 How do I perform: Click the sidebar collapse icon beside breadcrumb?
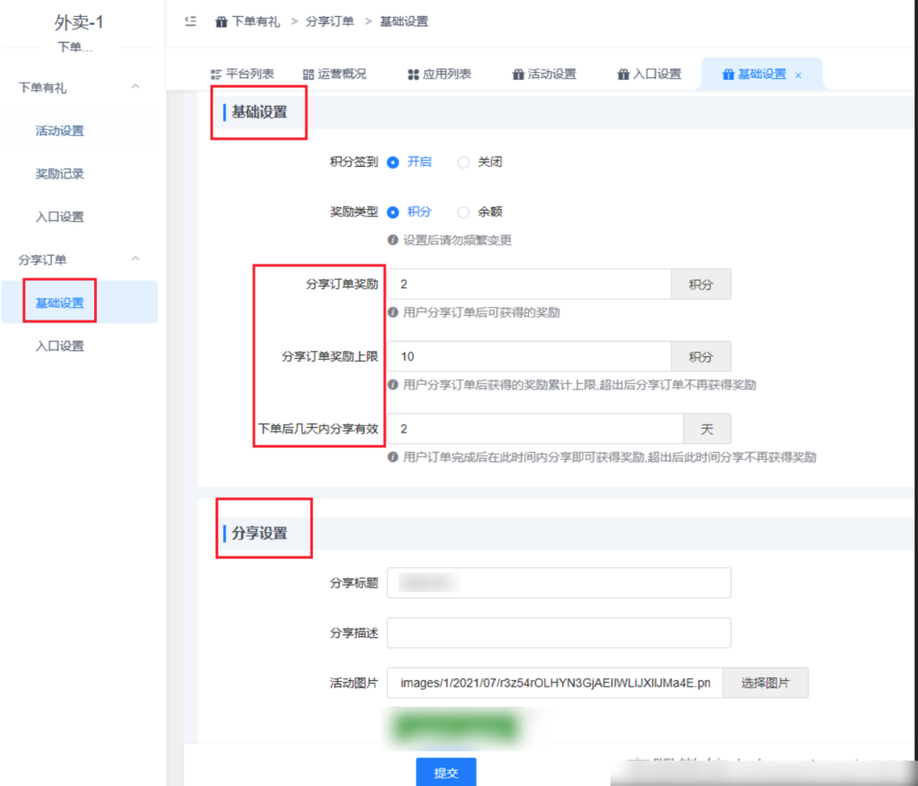click(x=190, y=21)
